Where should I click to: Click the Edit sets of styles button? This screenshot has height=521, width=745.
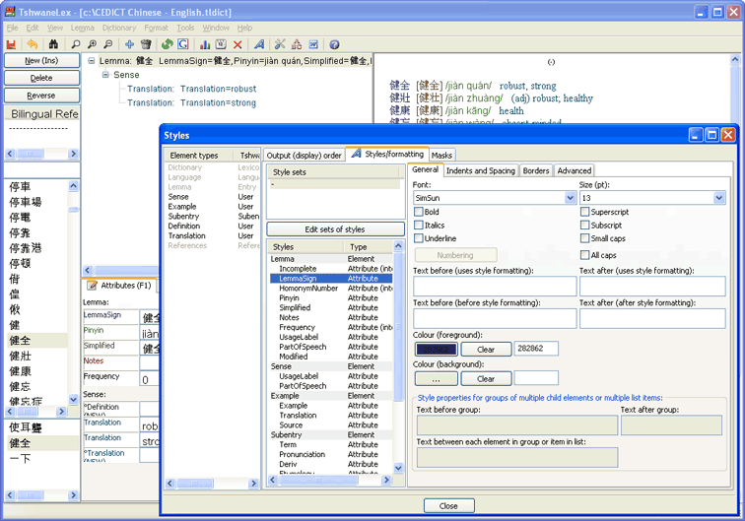[335, 229]
